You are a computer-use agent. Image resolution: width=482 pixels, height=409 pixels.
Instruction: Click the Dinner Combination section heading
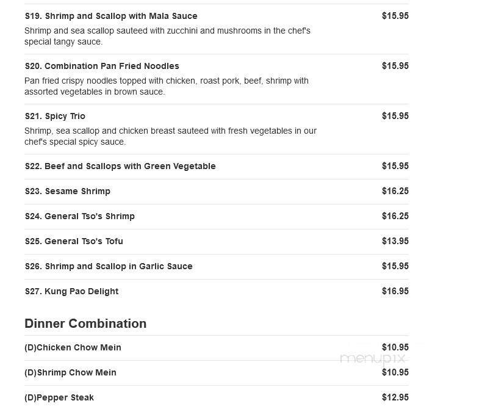coord(85,324)
